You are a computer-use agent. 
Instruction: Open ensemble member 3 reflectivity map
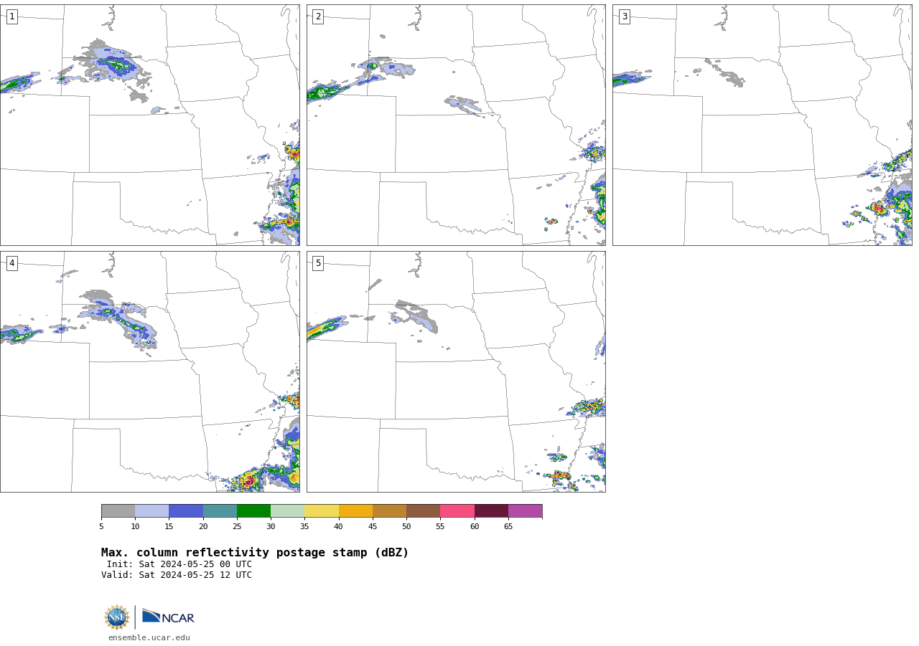(762, 125)
